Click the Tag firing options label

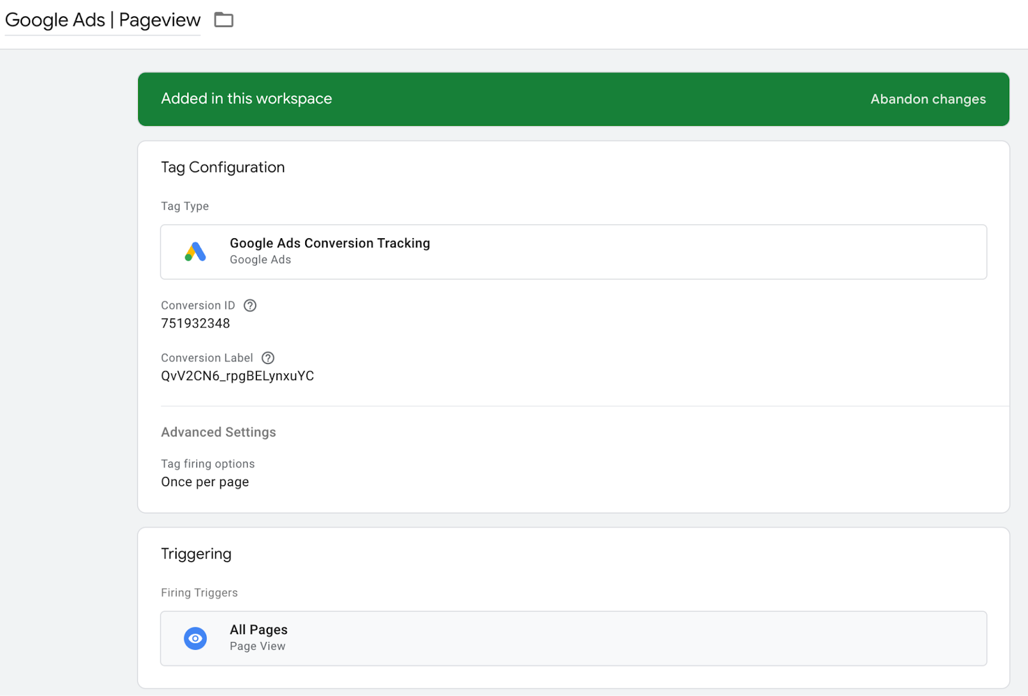(x=208, y=464)
